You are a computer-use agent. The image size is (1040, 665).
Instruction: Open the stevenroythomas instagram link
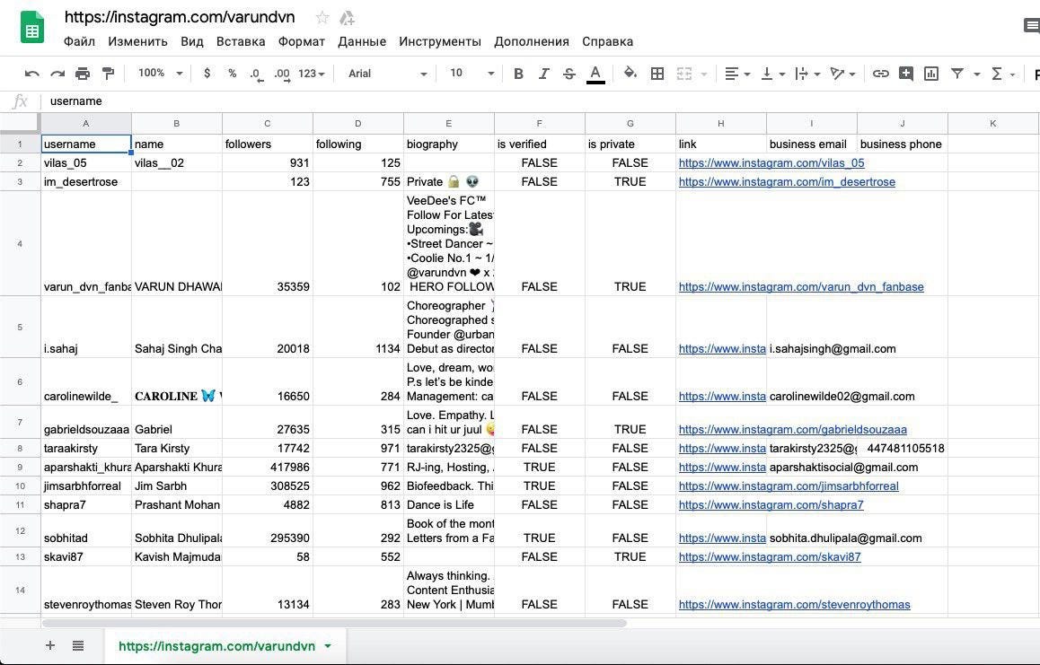coord(795,604)
